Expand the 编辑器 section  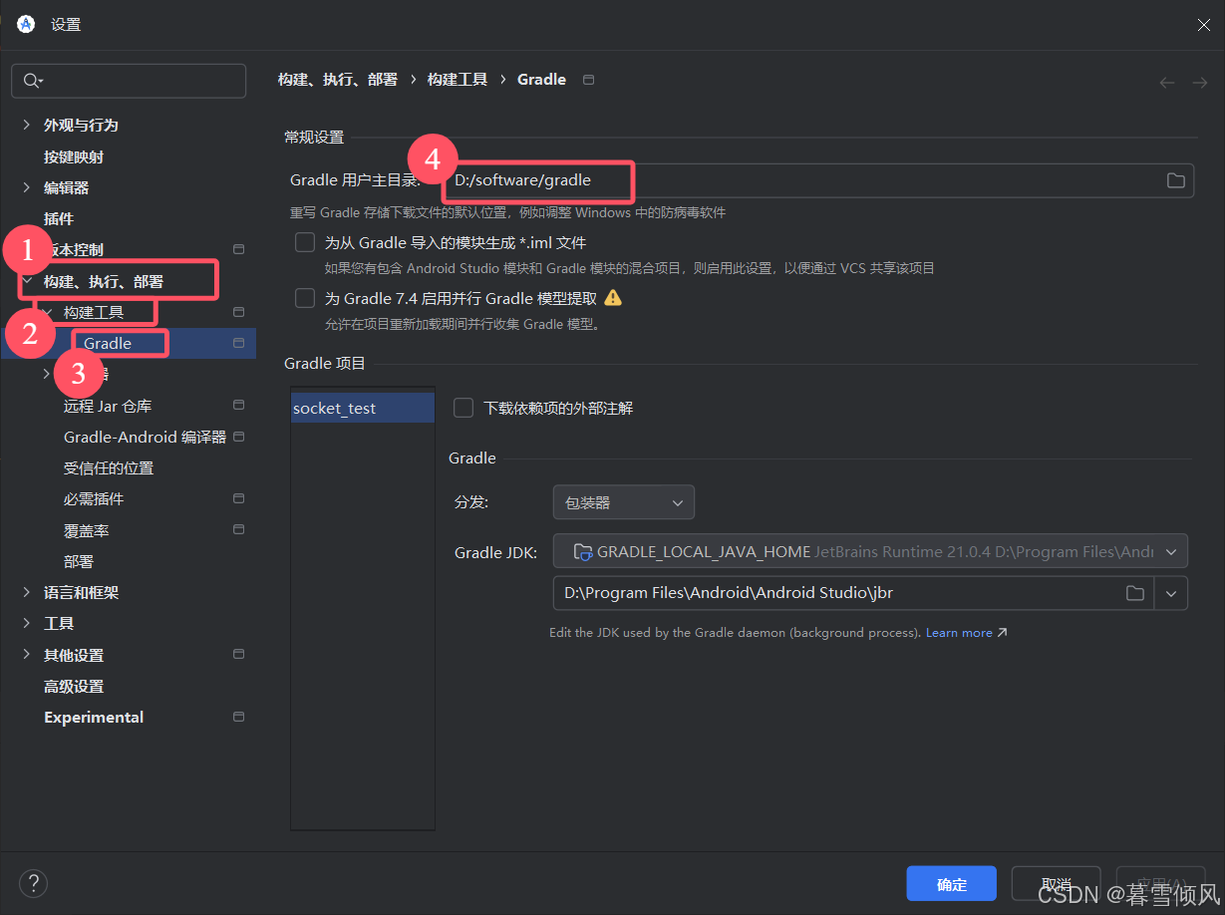pos(27,187)
